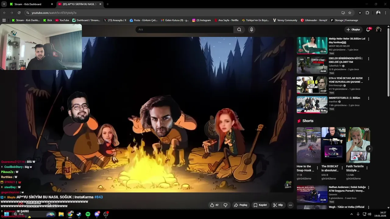Open Spotify from the taskbar
390x219 pixels.
tap(88, 214)
